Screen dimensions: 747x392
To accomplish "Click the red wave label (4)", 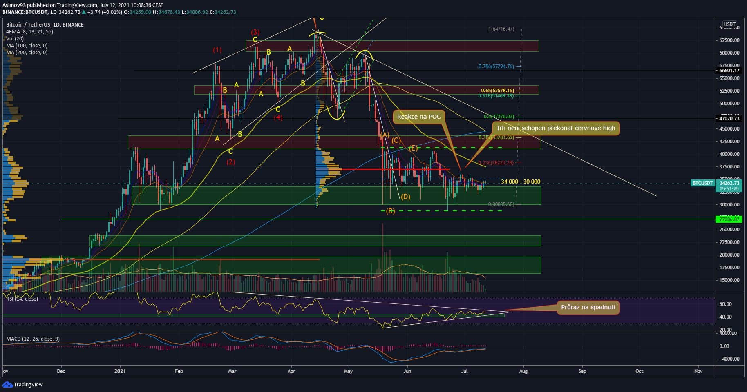I will click(278, 118).
